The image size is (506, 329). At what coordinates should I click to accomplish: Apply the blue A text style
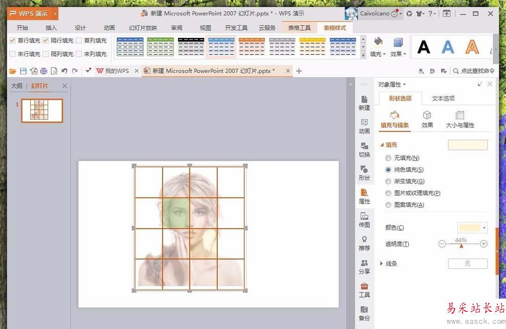448,47
